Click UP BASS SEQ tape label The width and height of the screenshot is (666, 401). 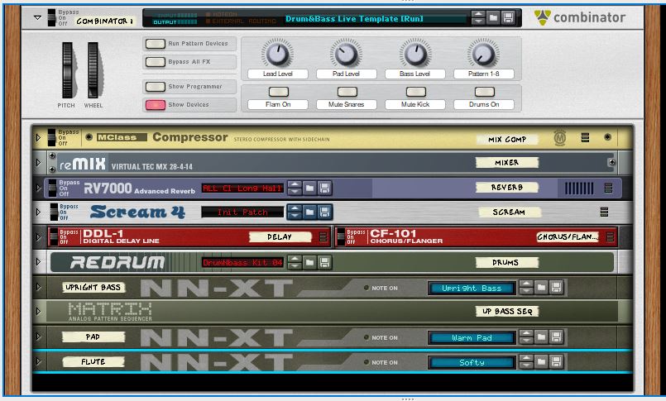click(507, 311)
